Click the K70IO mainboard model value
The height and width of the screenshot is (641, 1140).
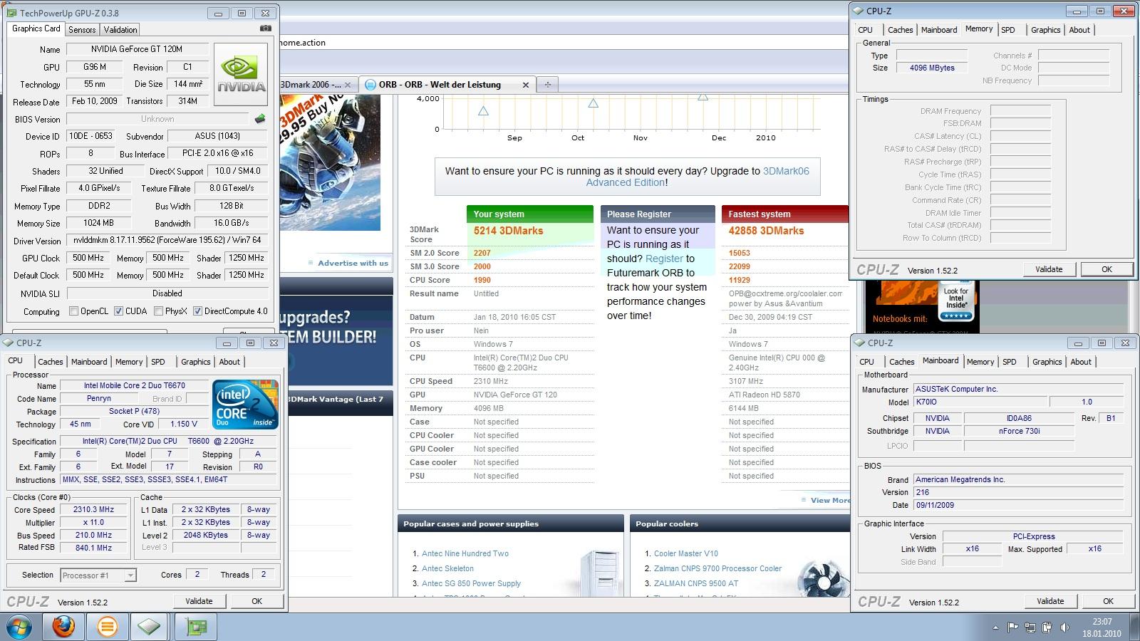pos(979,402)
